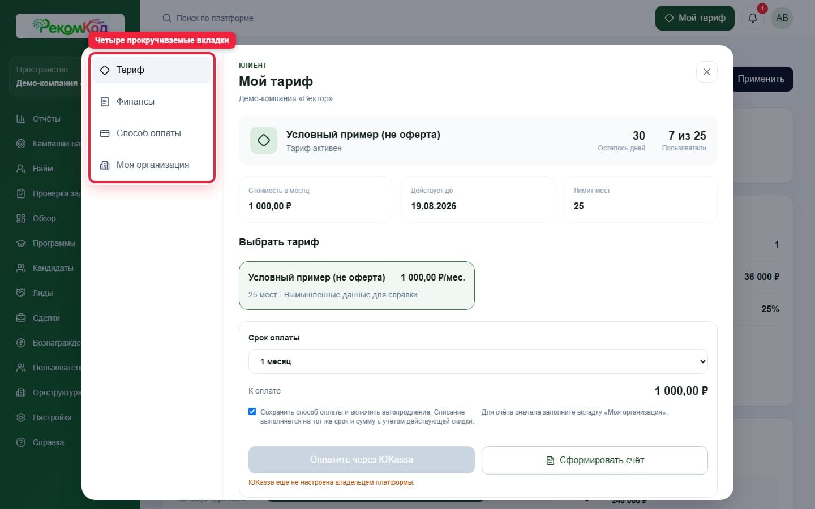Open the Способ оплаты tab
The width and height of the screenshot is (815, 509).
[x=152, y=133]
